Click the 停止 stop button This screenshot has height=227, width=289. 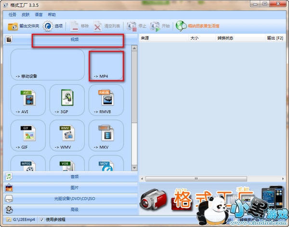136,26
